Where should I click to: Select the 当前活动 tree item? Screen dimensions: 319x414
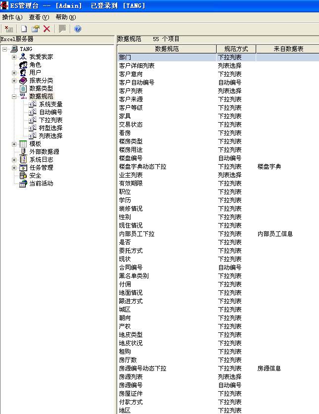tap(41, 184)
